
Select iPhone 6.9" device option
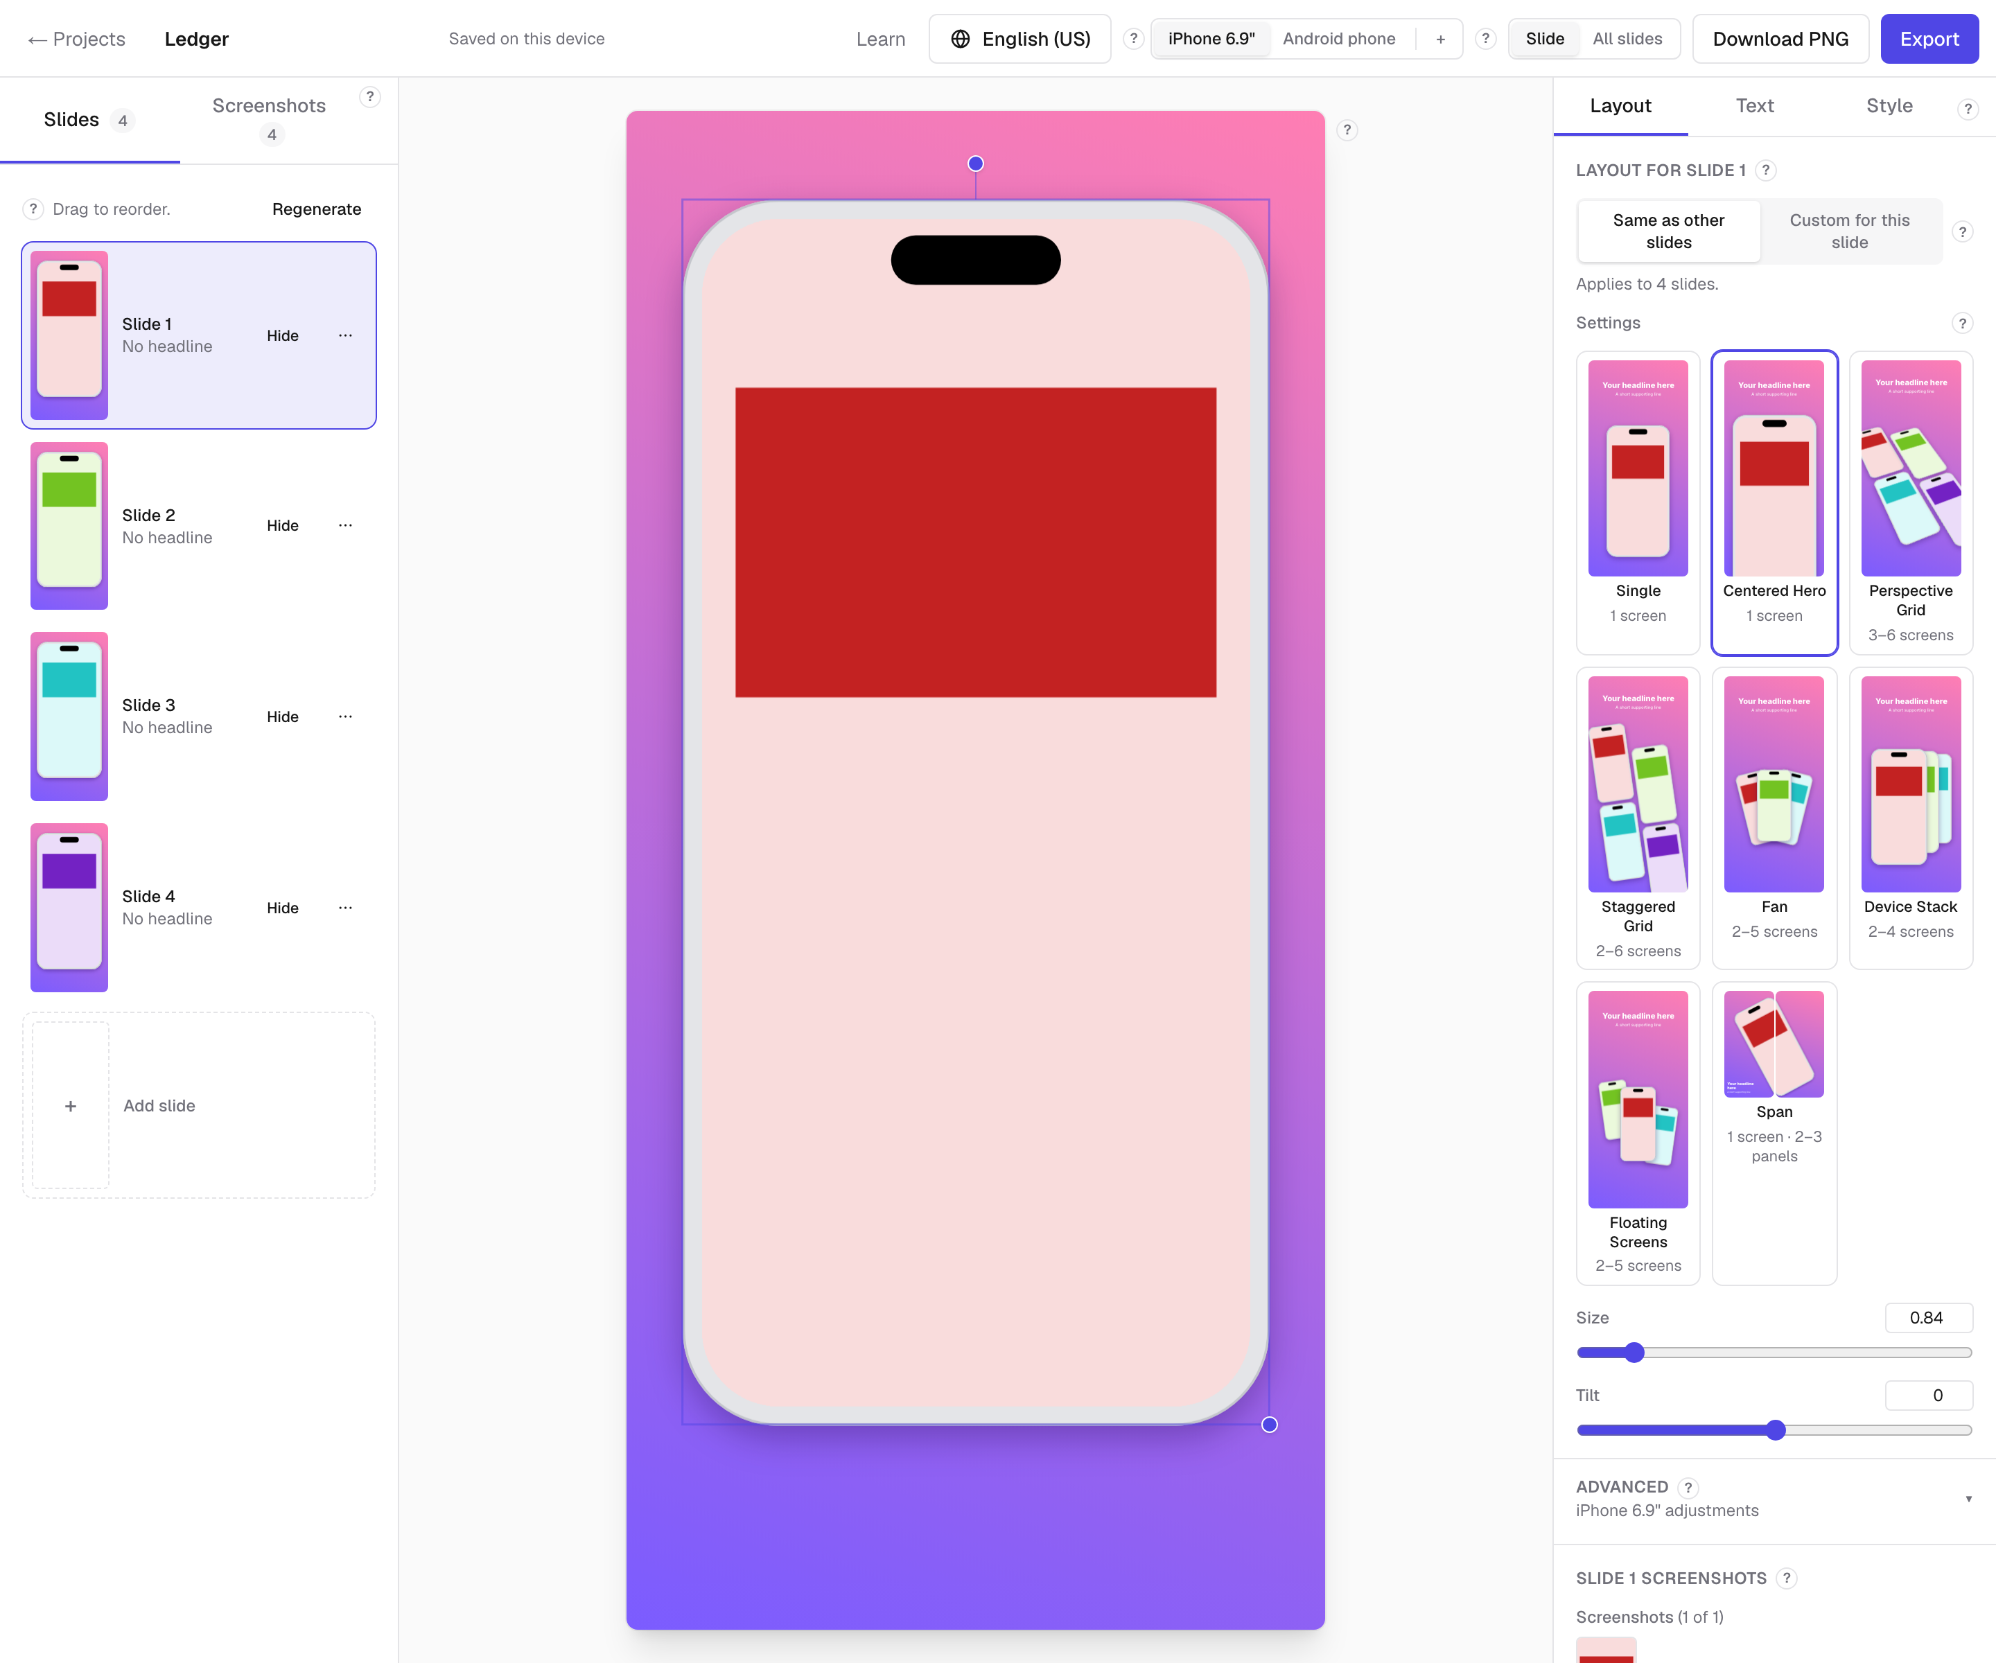[1212, 39]
